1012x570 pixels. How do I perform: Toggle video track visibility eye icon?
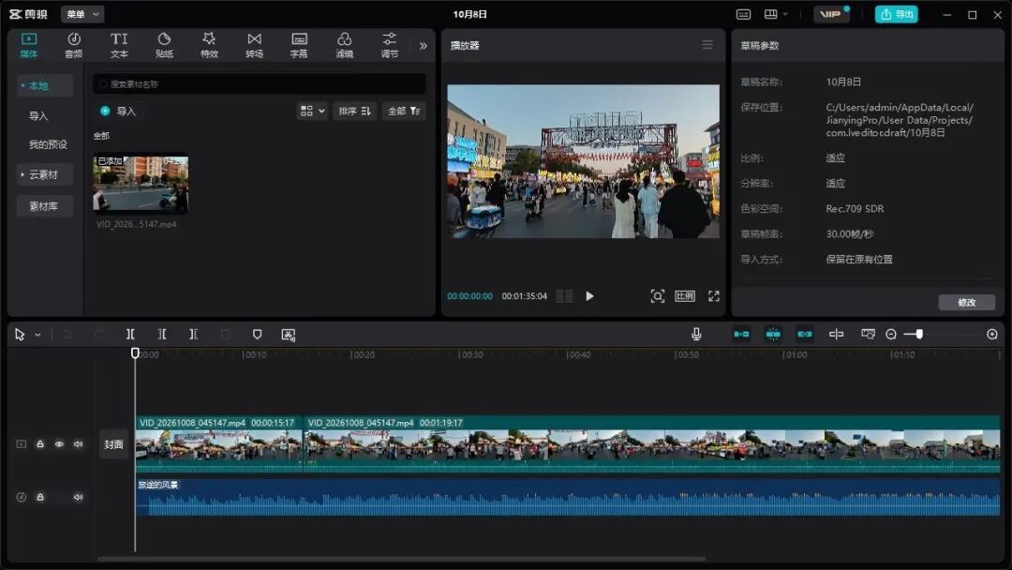click(59, 444)
